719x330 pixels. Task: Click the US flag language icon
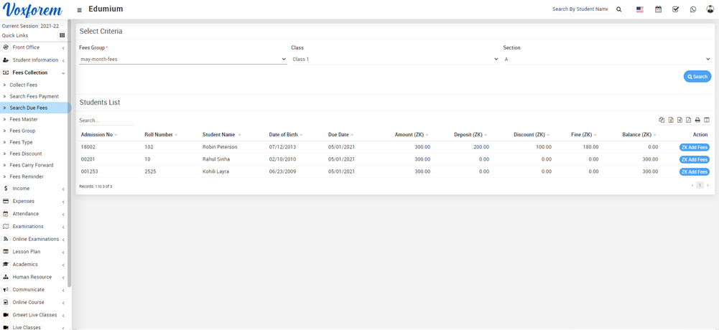(x=640, y=9)
